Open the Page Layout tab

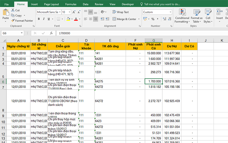click(52, 5)
